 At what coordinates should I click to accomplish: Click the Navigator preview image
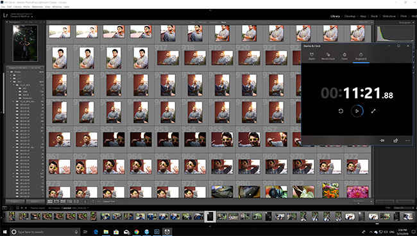25,43
